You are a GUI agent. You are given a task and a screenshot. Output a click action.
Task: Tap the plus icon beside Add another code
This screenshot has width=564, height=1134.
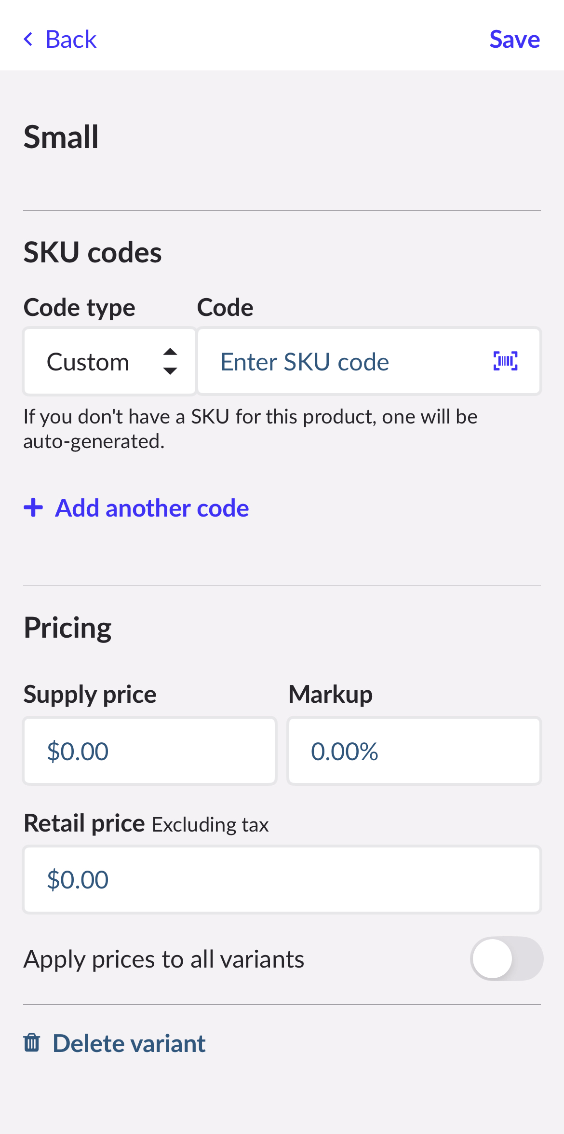(x=33, y=508)
